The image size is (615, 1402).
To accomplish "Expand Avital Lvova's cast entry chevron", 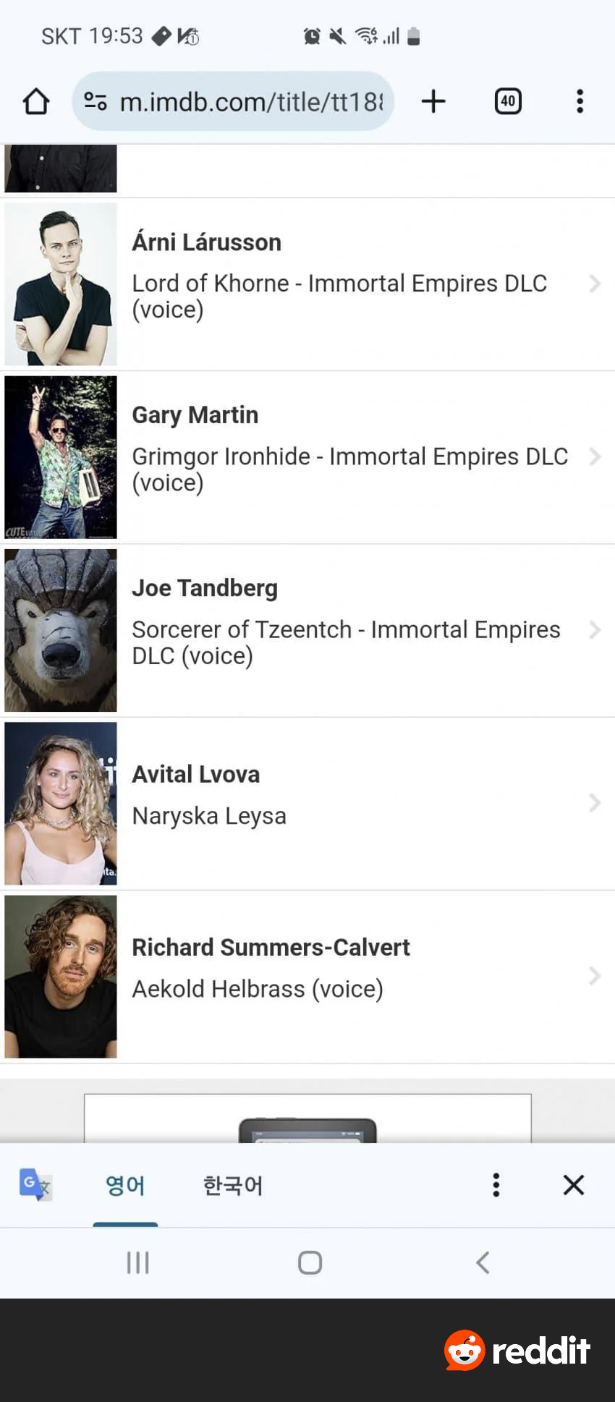I will [595, 803].
